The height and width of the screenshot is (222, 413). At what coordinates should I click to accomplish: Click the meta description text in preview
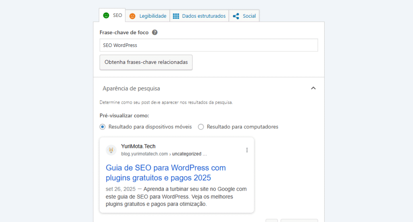point(176,197)
